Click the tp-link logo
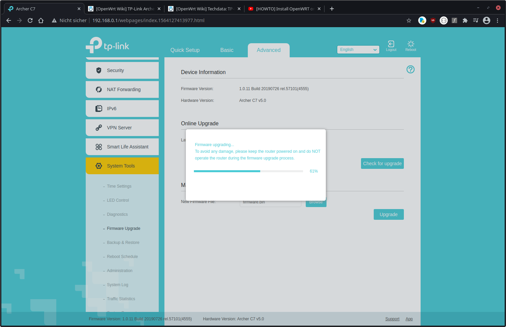 [107, 45]
